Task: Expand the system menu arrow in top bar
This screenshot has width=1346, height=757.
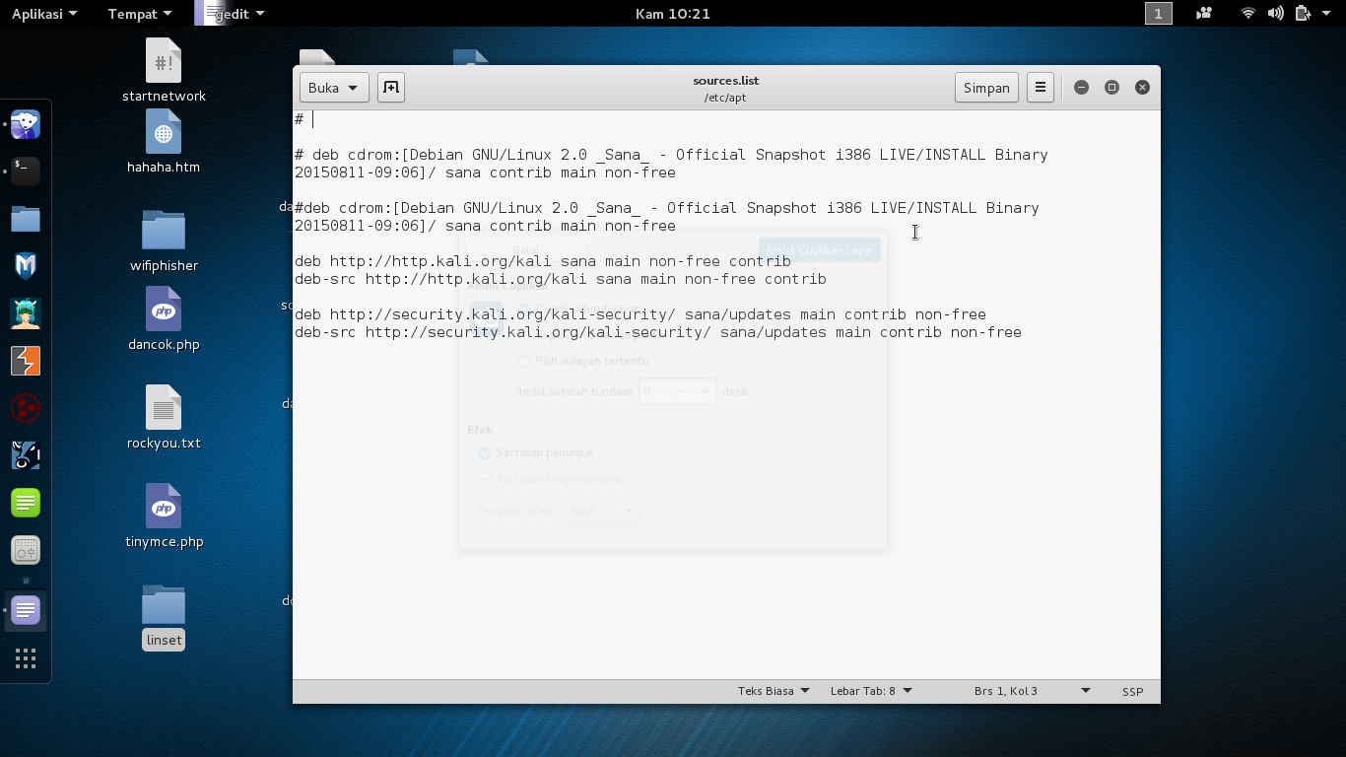Action: pyautogui.click(x=1325, y=14)
